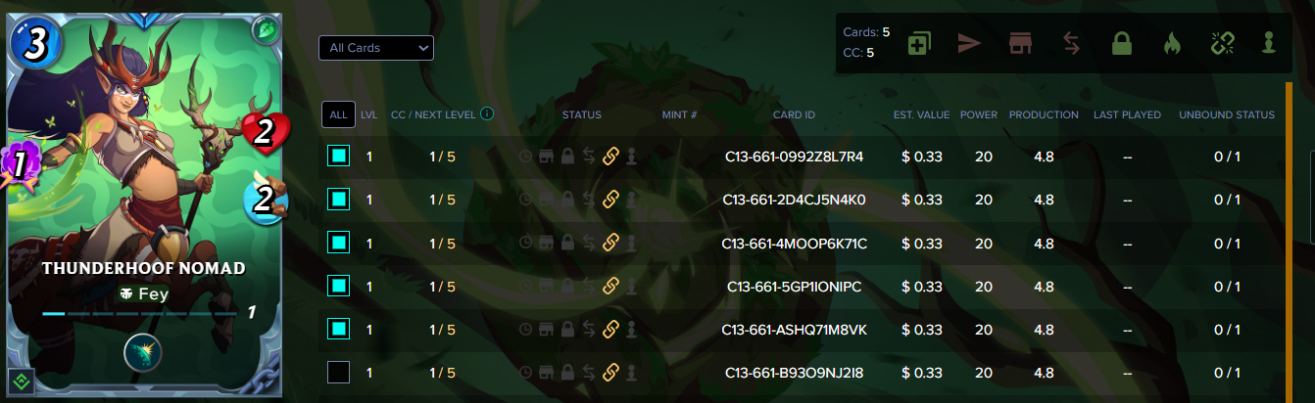Click the delegate pawn icon in toolbar
1315x403 pixels.
click(1270, 43)
